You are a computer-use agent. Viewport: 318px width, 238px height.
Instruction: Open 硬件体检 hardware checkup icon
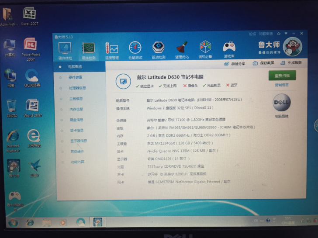pos(65,51)
